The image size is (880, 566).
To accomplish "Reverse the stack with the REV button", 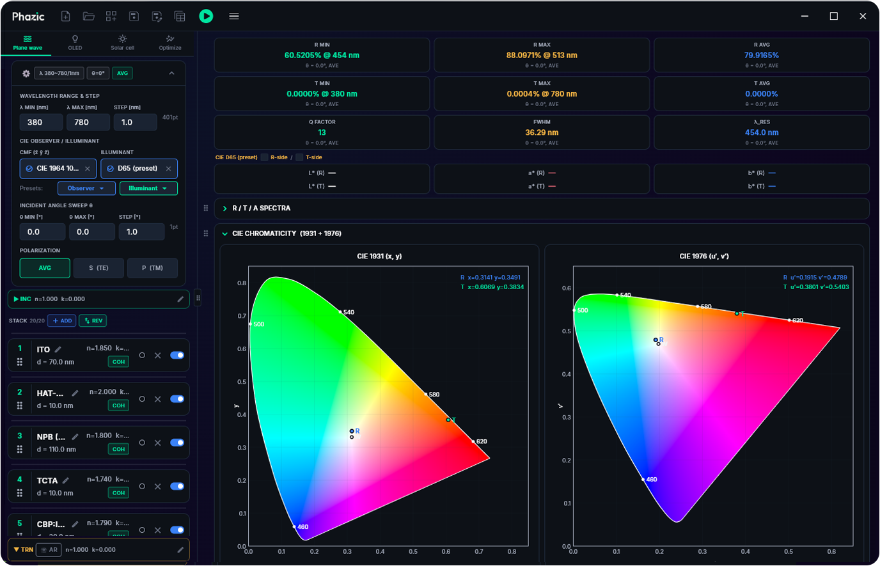I will [93, 321].
